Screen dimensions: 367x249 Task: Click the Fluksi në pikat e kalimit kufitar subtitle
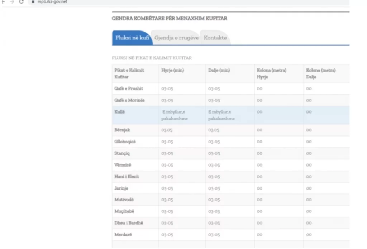coord(152,58)
